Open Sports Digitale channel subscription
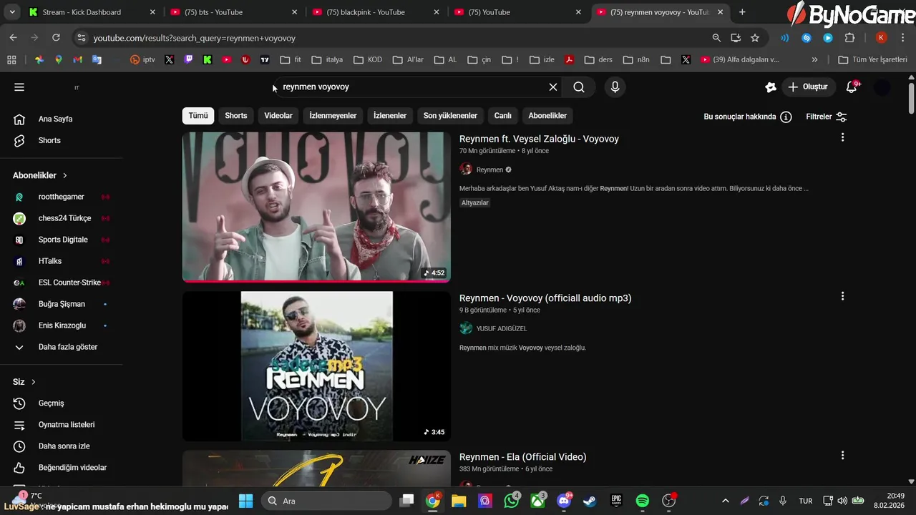The width and height of the screenshot is (916, 515). tap(62, 240)
